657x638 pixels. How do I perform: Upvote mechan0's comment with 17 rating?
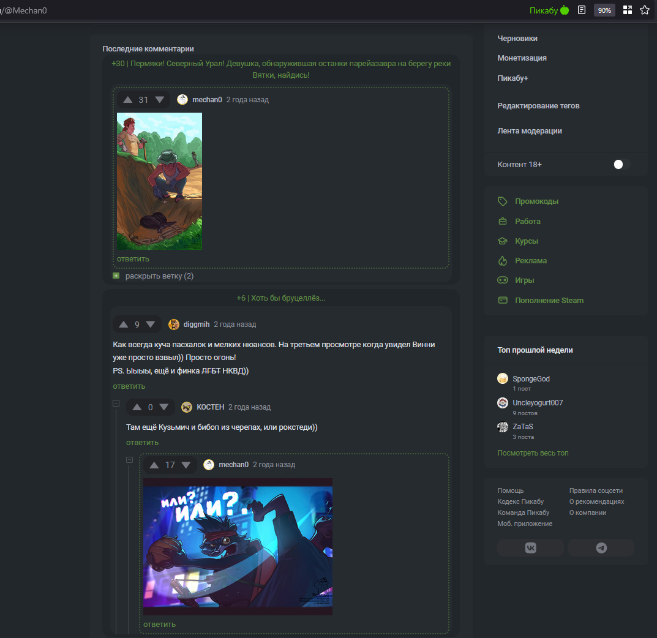click(154, 465)
